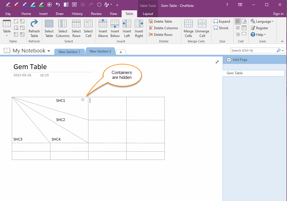Click the Register icon in Gem group
287x201 pixels.
pyautogui.click(x=253, y=28)
